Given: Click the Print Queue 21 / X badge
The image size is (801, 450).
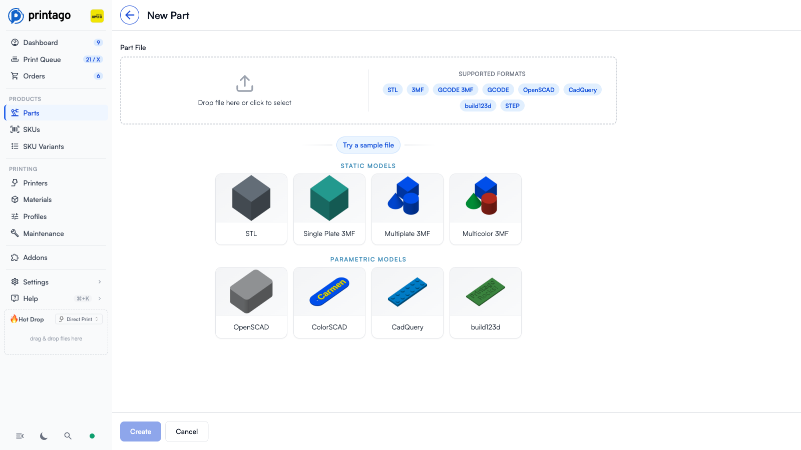Looking at the screenshot, I should 93,59.
